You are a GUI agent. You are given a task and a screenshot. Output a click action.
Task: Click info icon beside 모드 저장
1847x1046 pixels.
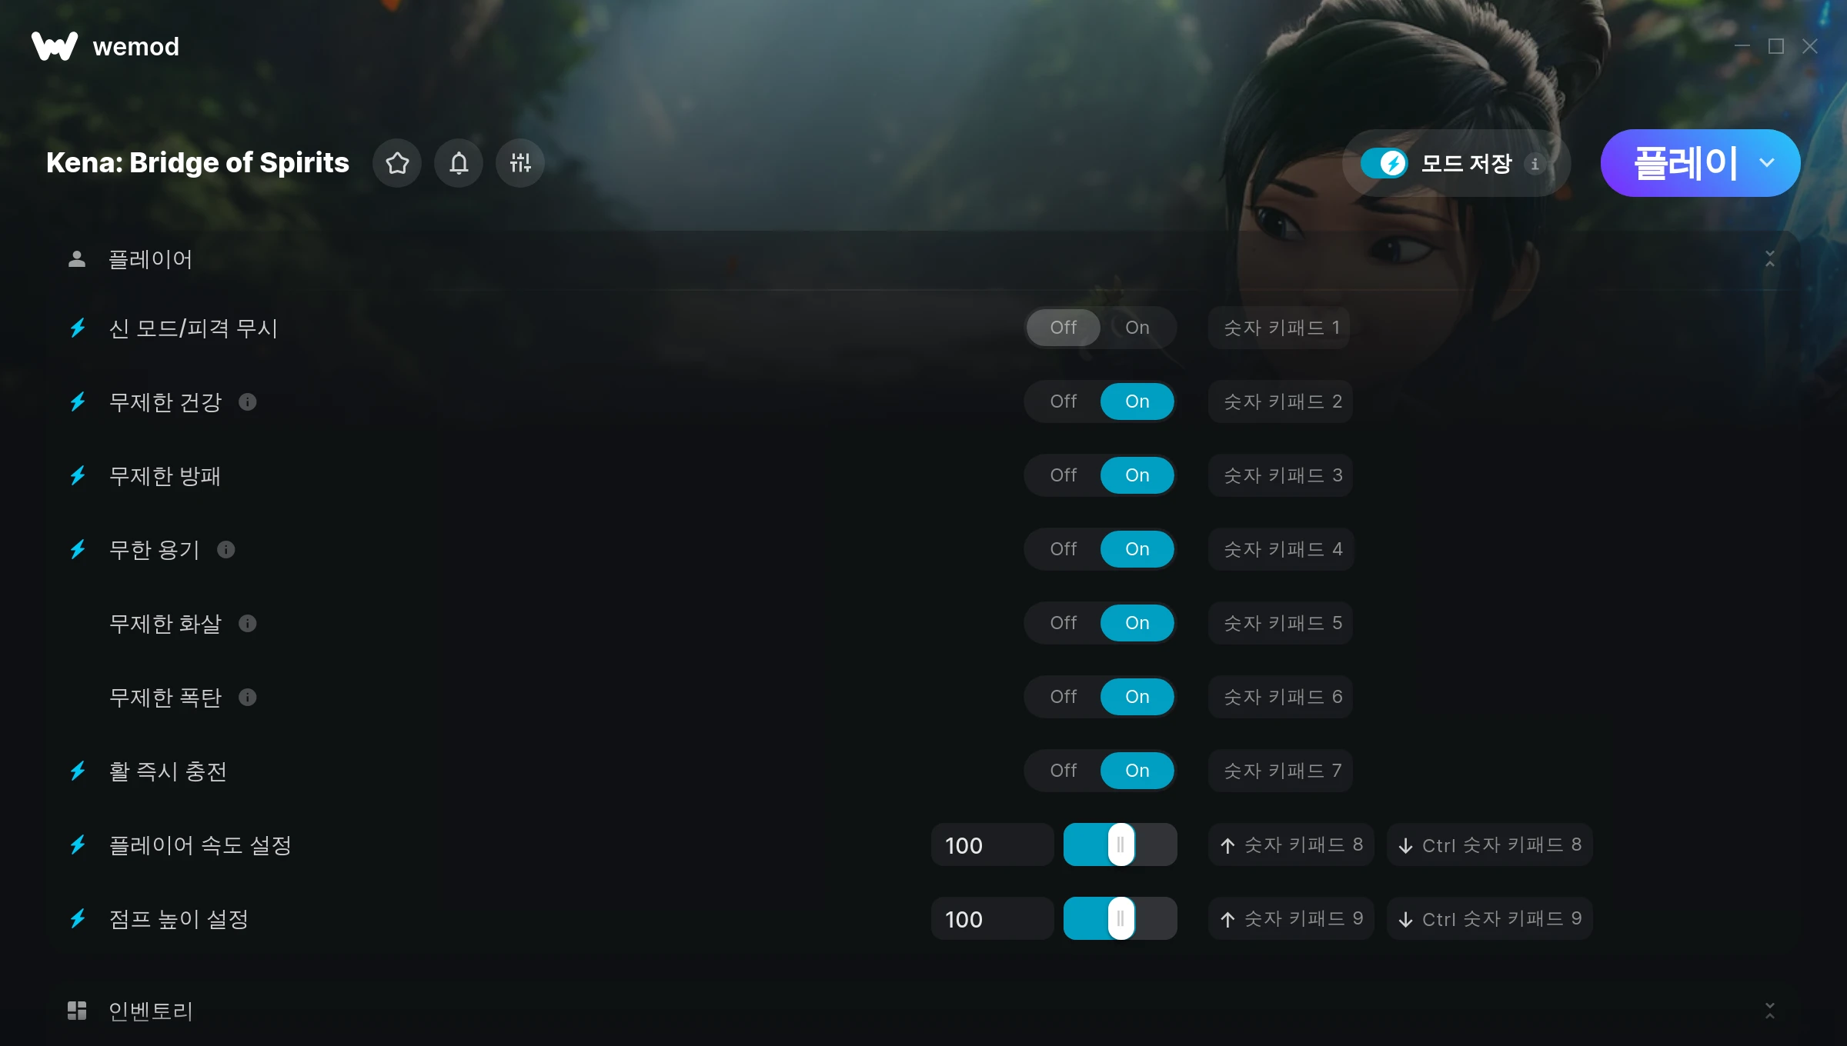pos(1535,164)
